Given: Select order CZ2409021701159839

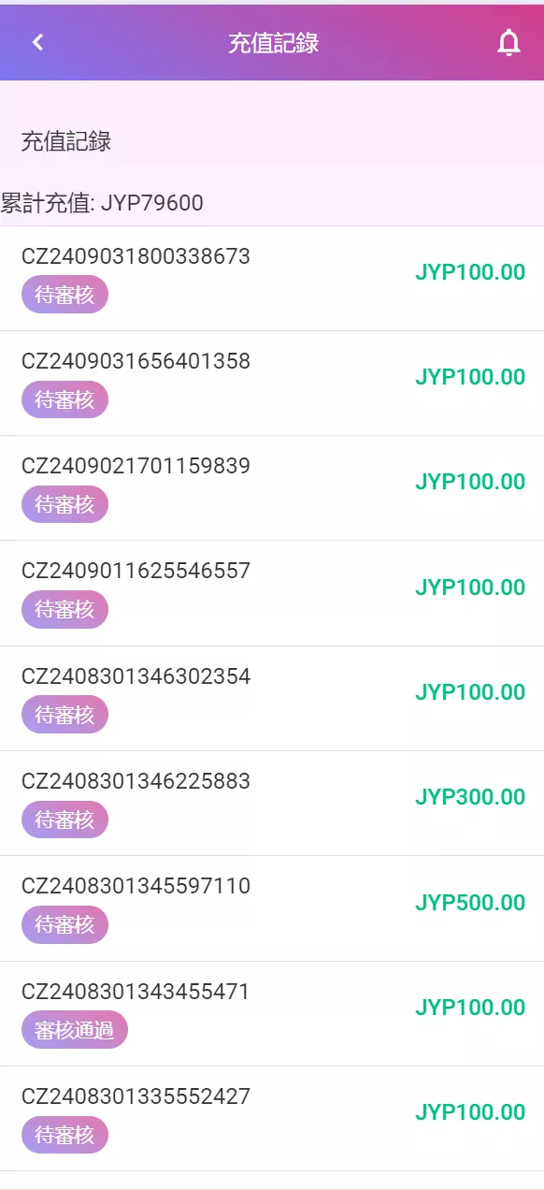Looking at the screenshot, I should (x=272, y=487).
